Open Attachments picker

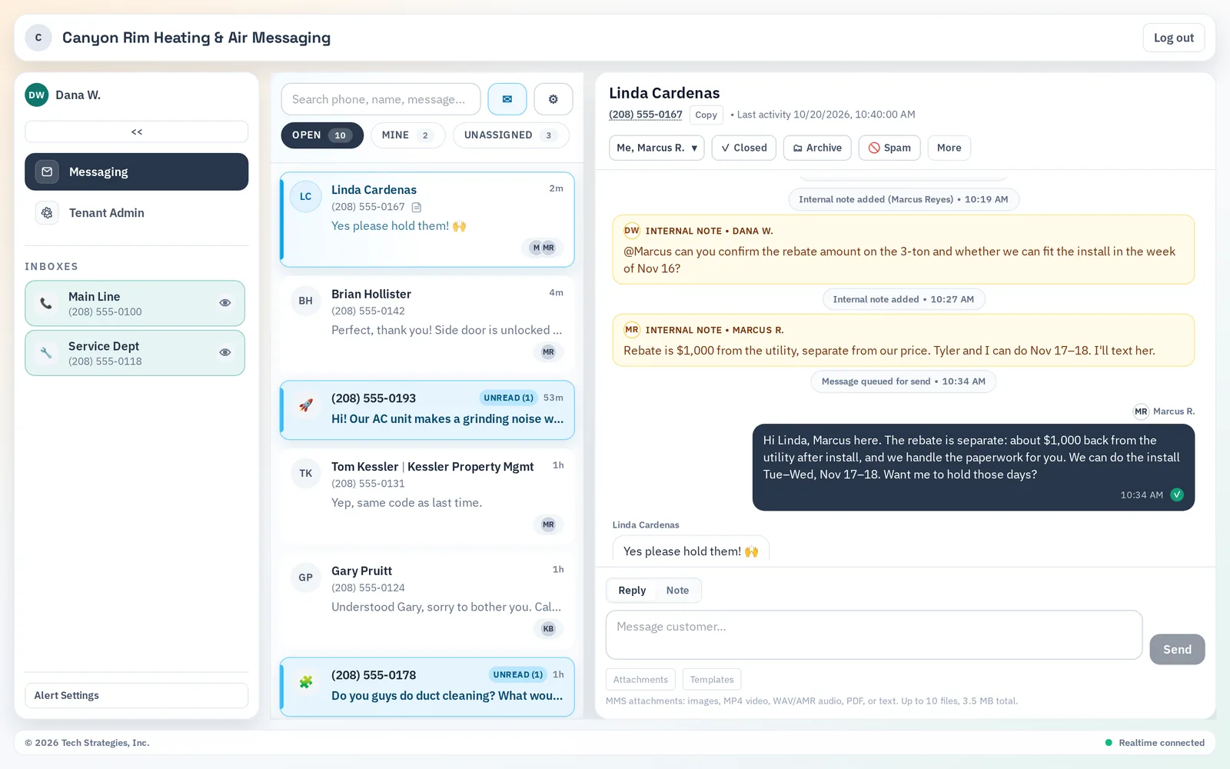[640, 679]
